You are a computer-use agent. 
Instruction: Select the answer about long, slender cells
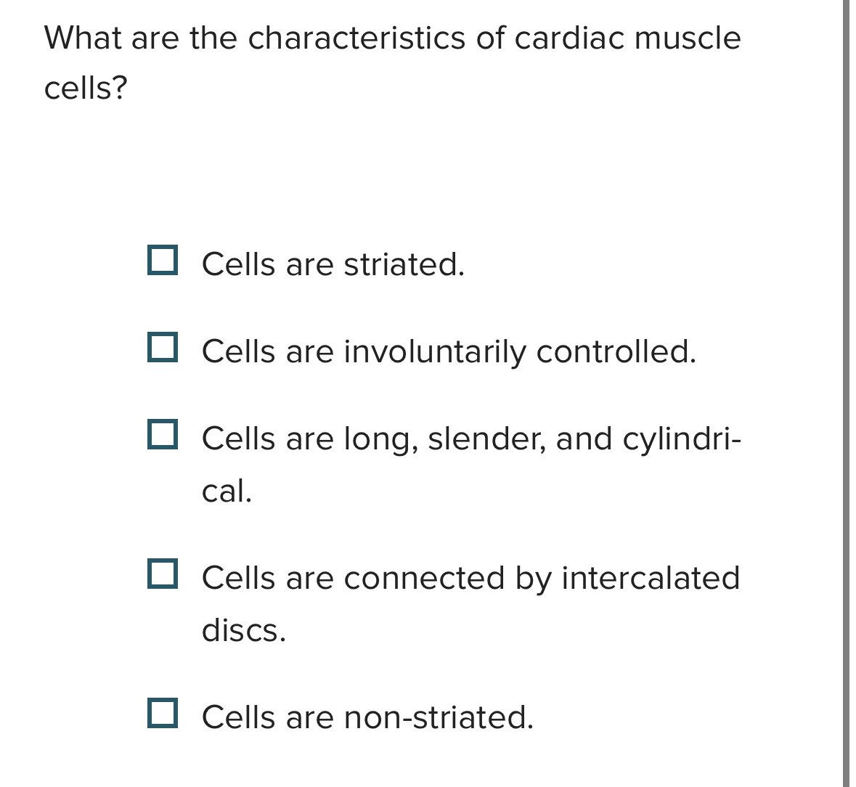470,439
